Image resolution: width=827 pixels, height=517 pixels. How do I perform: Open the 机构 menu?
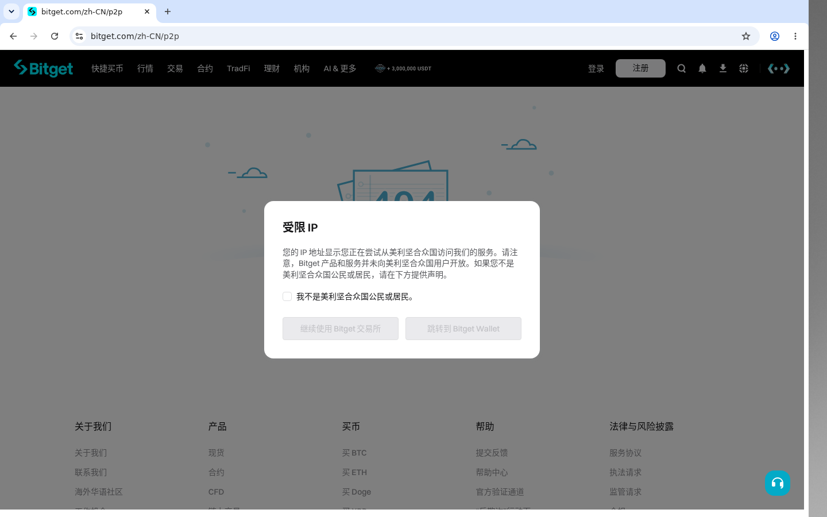click(x=302, y=68)
